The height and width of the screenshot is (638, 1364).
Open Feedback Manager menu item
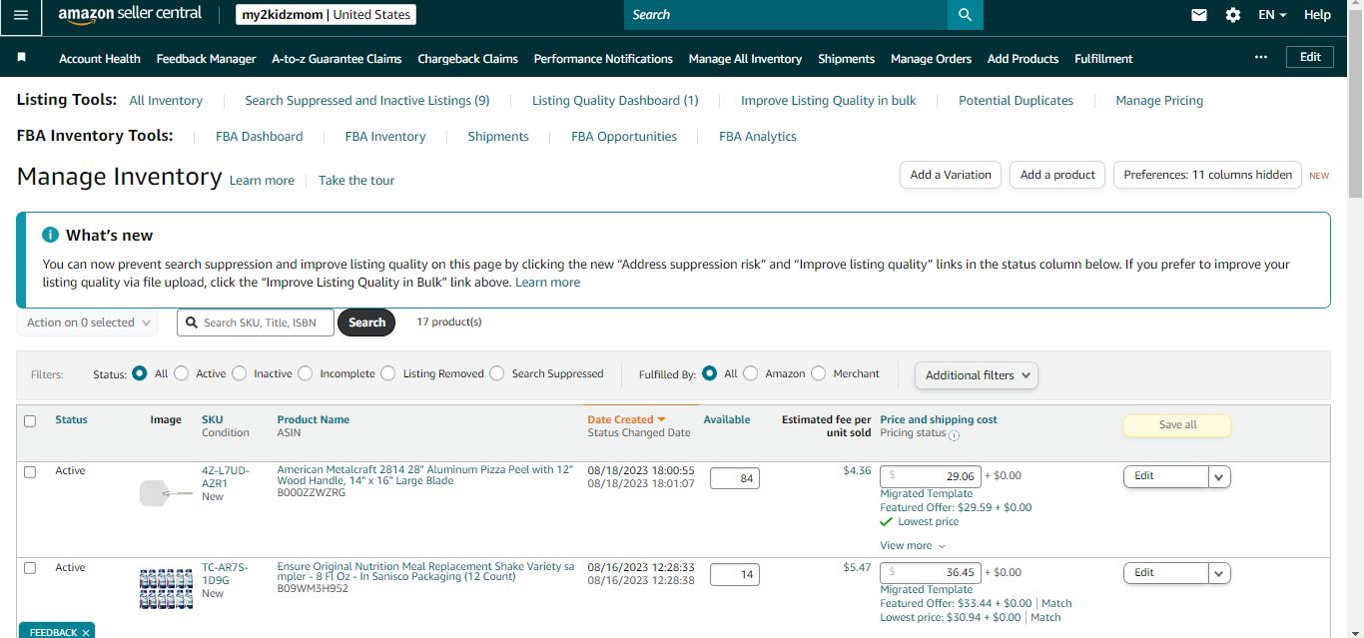[x=206, y=59]
